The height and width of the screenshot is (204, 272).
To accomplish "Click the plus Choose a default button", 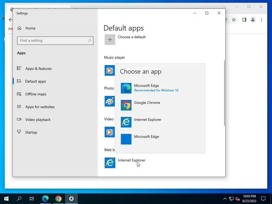I will [x=110, y=40].
